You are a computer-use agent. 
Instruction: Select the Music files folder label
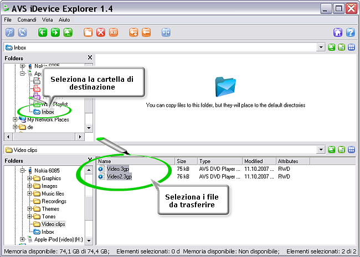point(53,193)
